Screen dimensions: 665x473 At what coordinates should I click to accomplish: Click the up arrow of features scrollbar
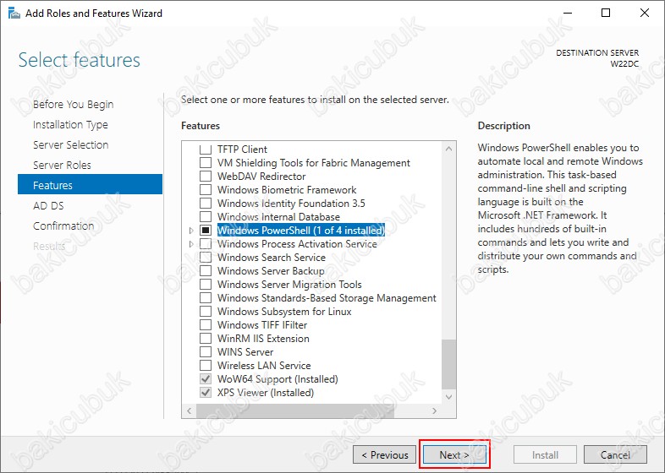(448, 149)
